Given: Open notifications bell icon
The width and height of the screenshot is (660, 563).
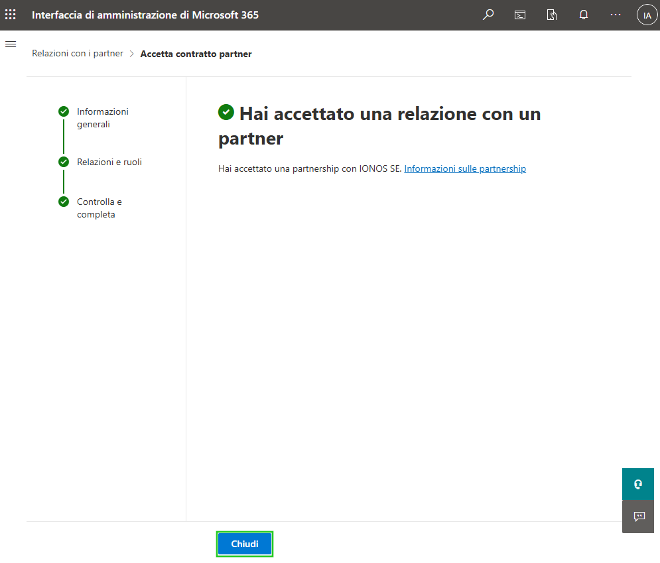Looking at the screenshot, I should pos(584,15).
